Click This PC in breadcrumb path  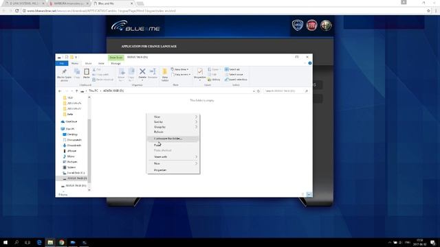[x=93, y=91]
